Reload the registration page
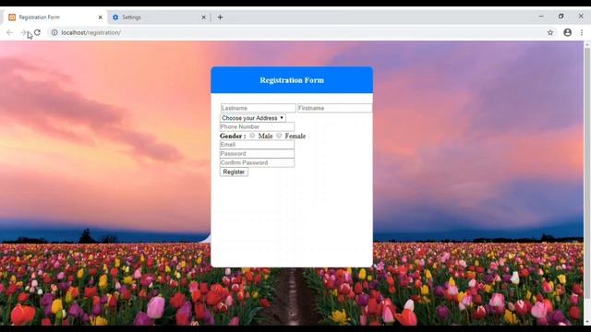Screen dimensions: 591x332 pos(37,33)
